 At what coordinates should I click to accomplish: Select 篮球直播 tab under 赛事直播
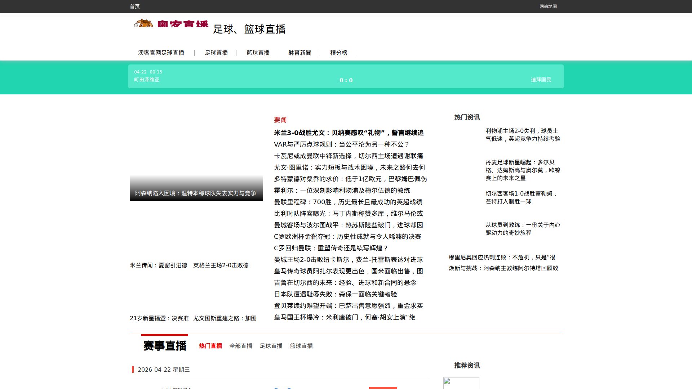(x=301, y=346)
